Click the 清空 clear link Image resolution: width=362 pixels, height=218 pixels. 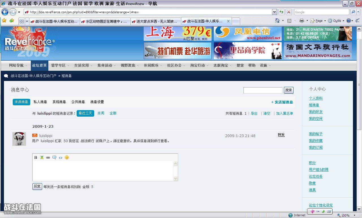pyautogui.click(x=267, y=114)
